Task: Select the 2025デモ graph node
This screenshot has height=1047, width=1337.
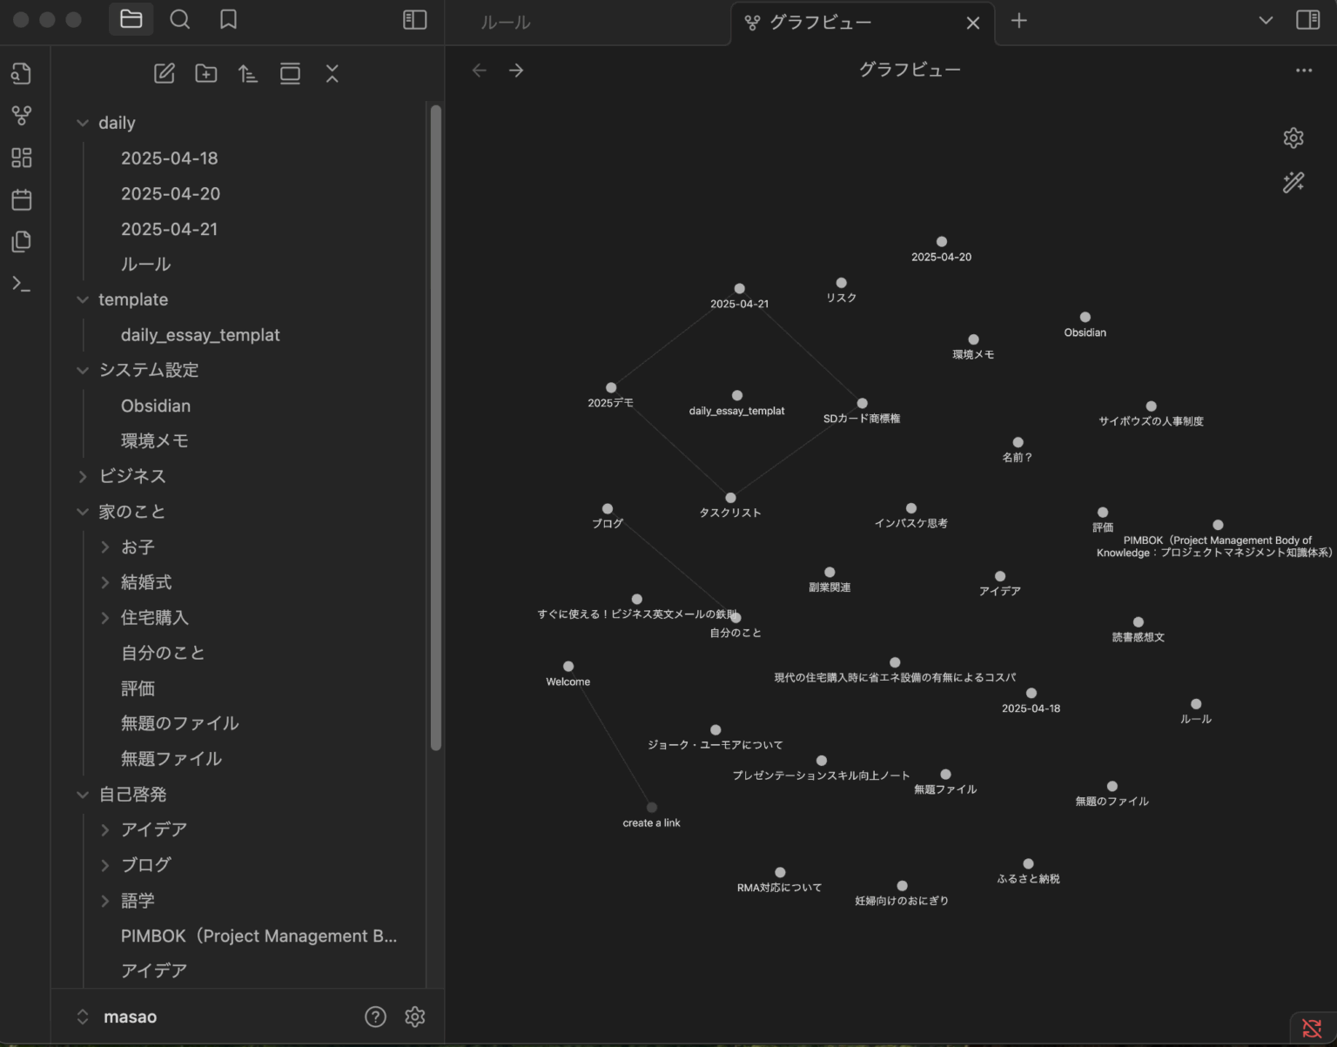Action: (611, 388)
